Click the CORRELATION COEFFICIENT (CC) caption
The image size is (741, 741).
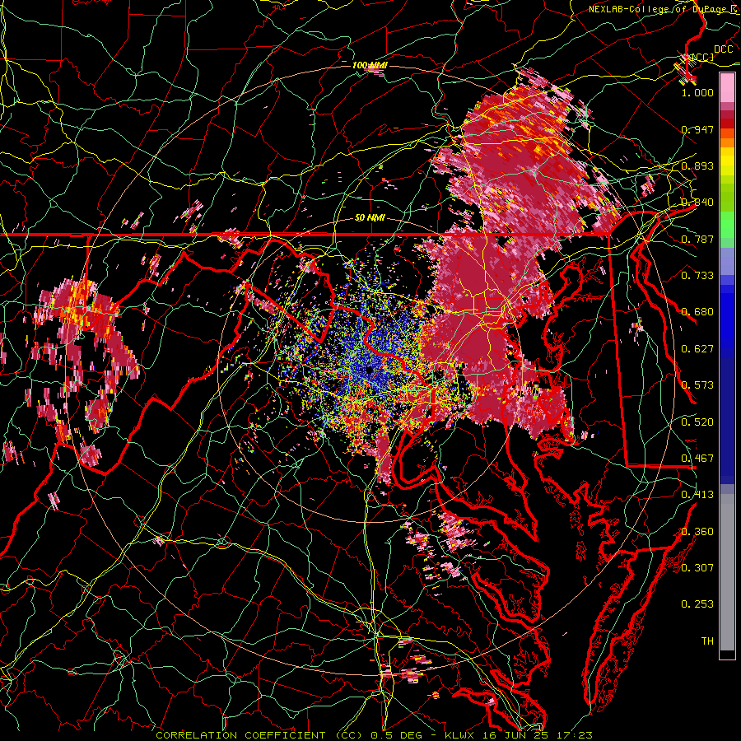[261, 735]
